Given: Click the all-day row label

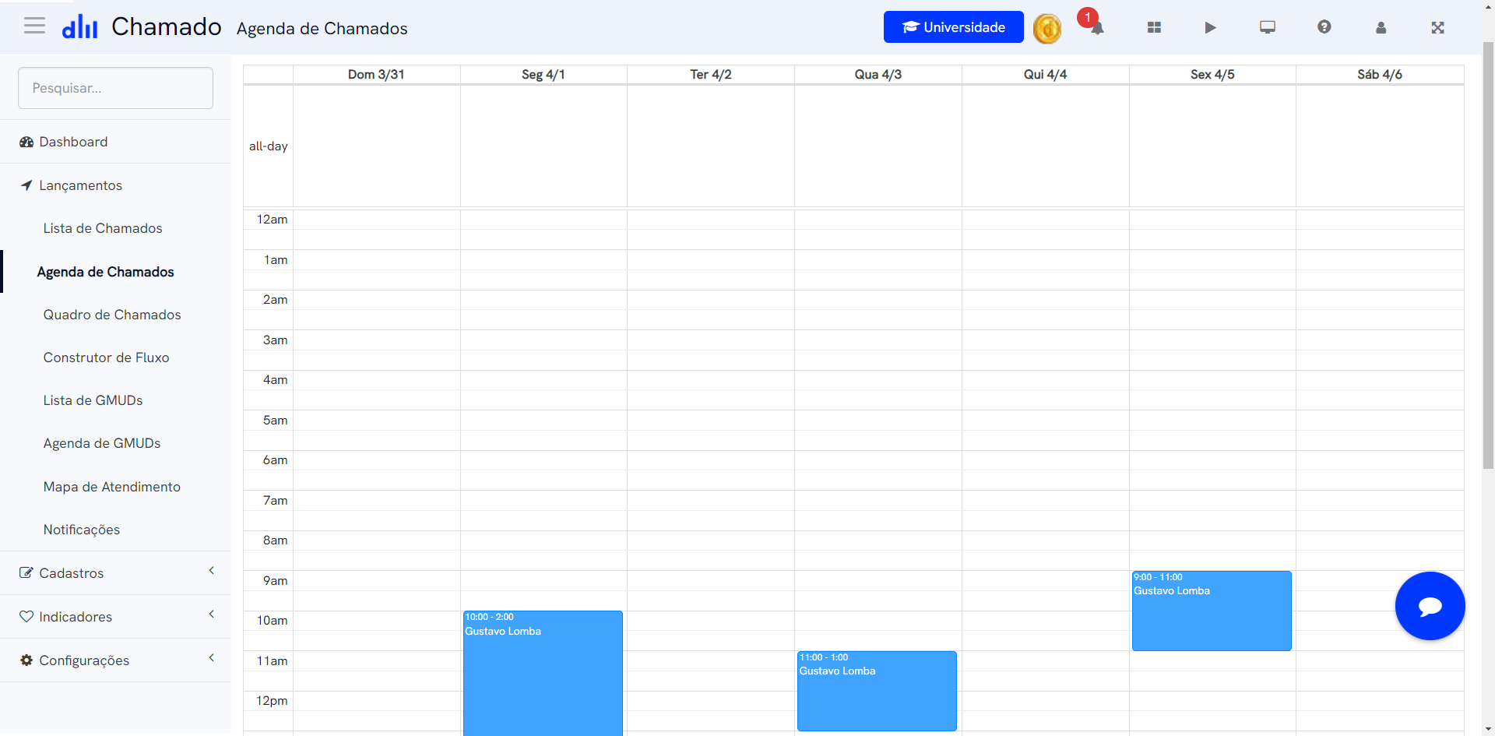Looking at the screenshot, I should (268, 146).
